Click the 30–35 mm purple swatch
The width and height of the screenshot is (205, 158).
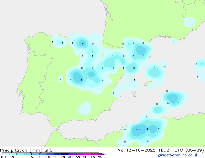[x=73, y=154]
